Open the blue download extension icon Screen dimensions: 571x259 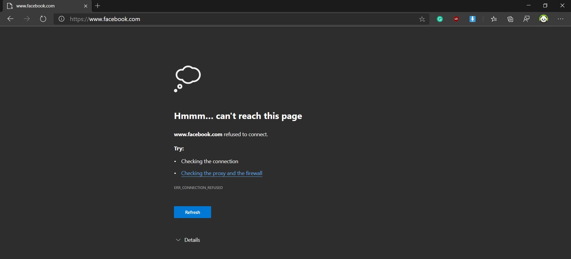tap(473, 19)
